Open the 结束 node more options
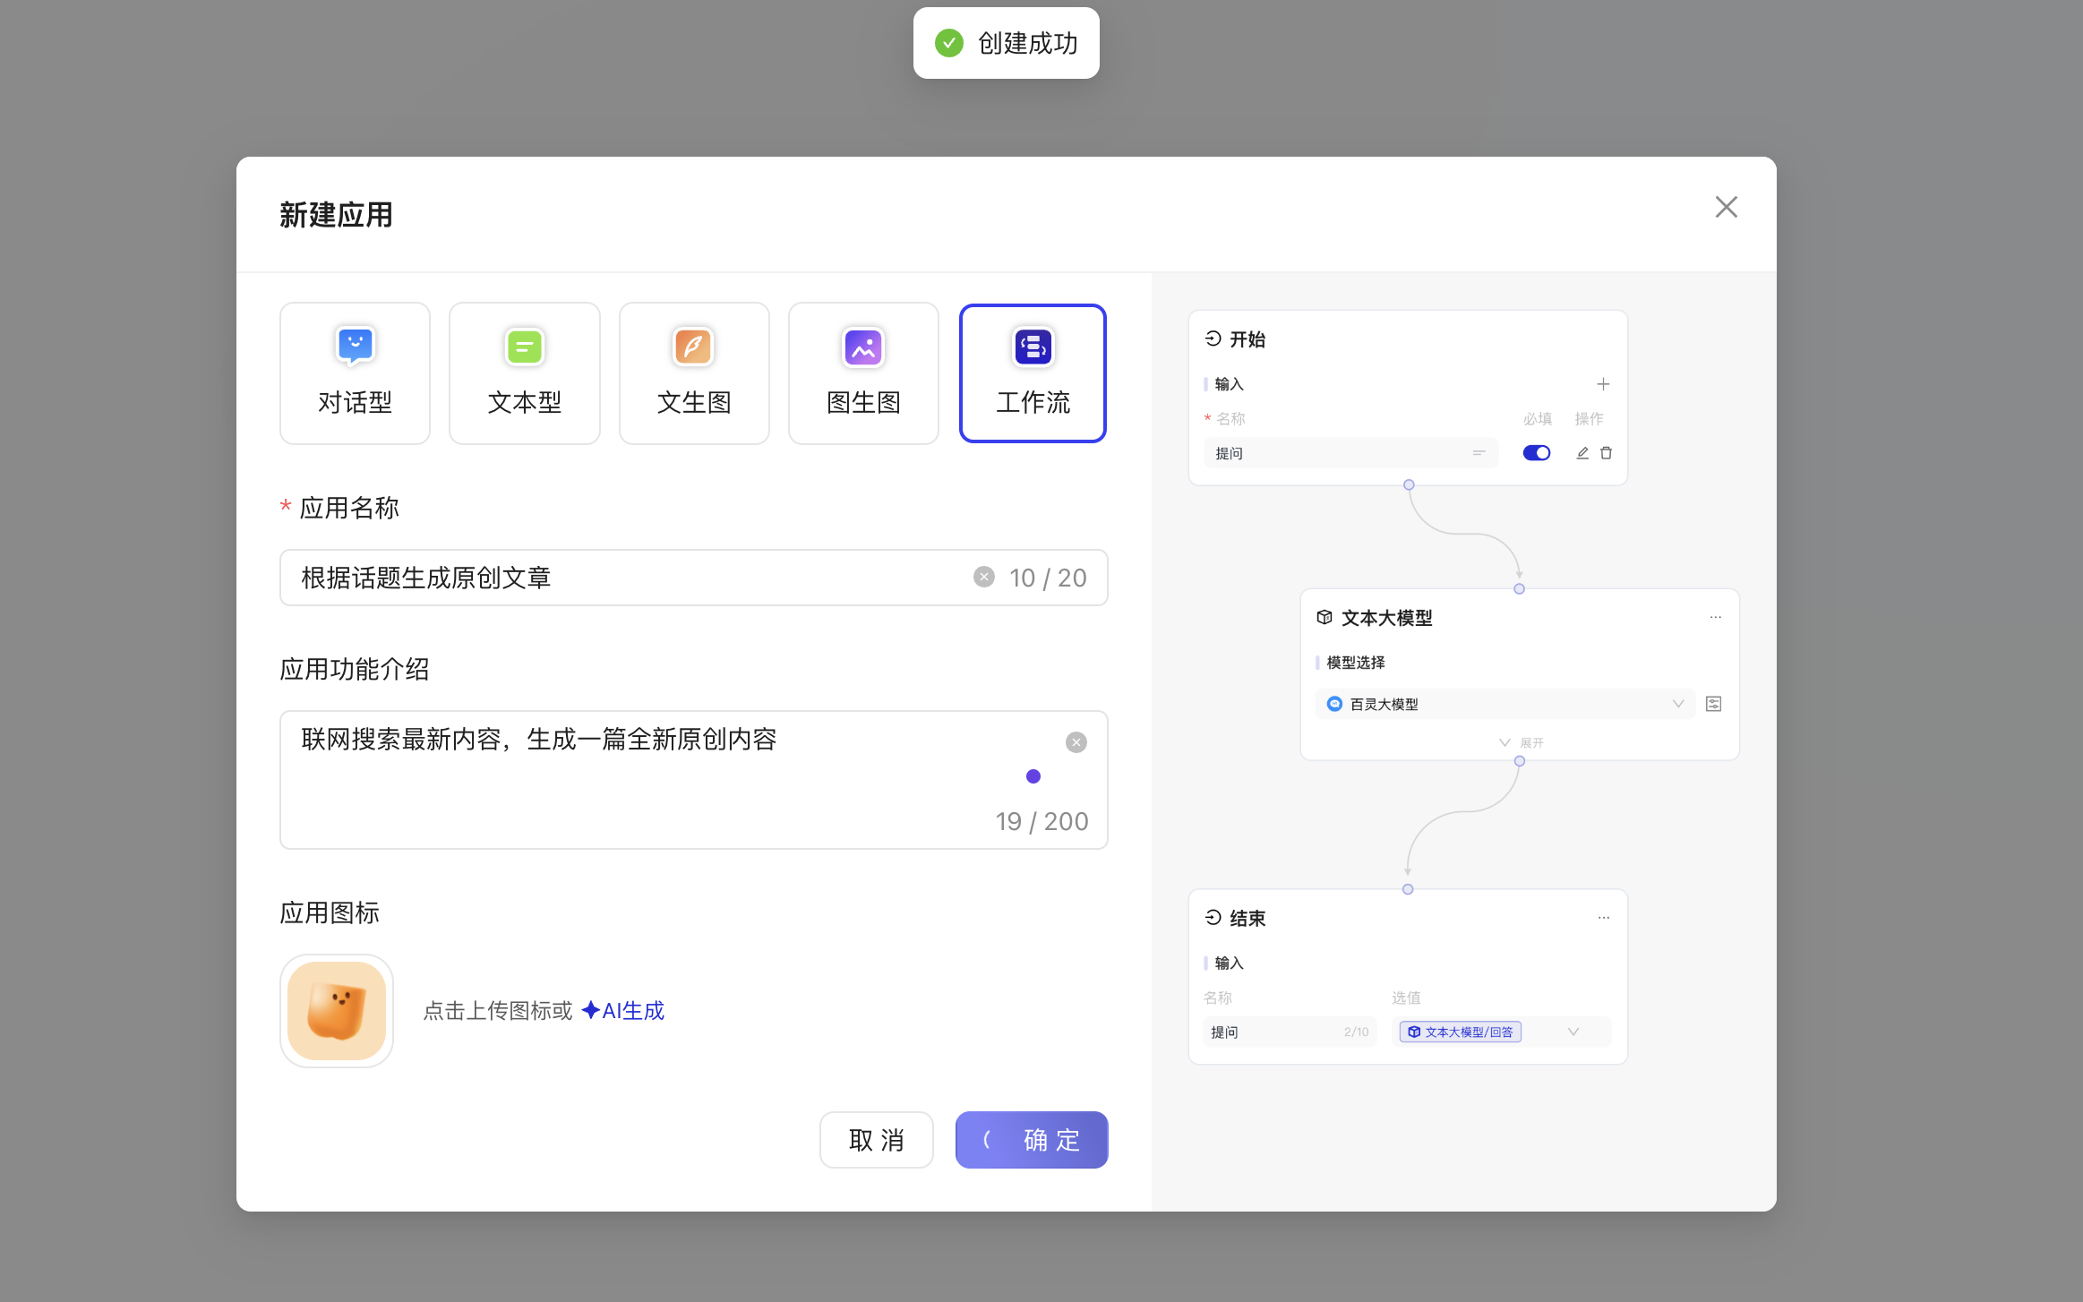Screen dimensions: 2083x1302 coord(1603,918)
